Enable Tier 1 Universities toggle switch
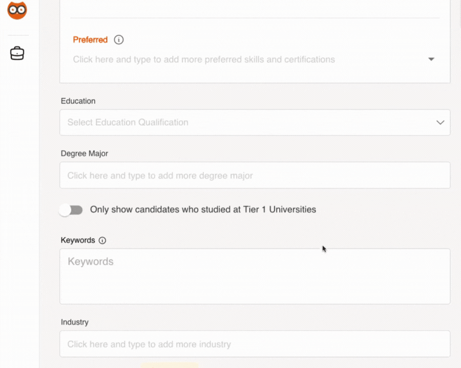The image size is (461, 368). tap(71, 210)
